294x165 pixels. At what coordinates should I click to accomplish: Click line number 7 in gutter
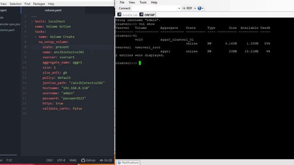point(25,47)
